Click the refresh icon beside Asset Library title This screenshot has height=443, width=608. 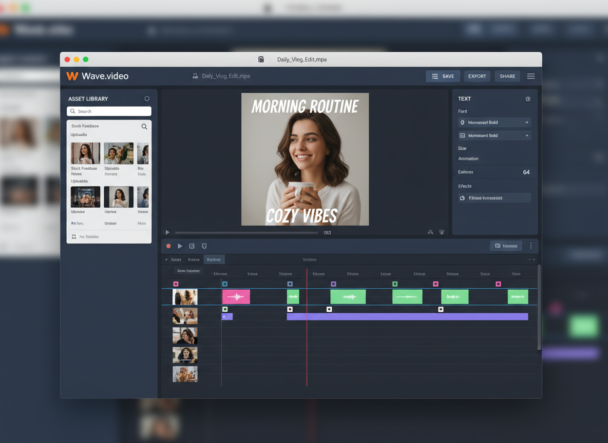point(147,98)
